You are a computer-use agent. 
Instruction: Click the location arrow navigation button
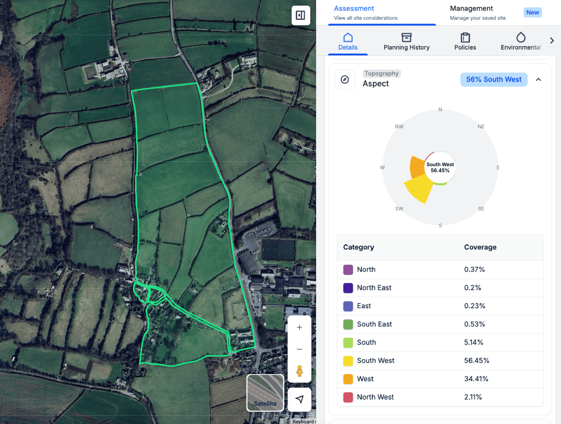pyautogui.click(x=299, y=399)
